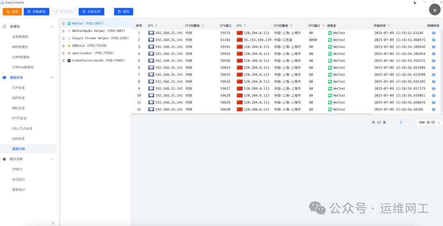443x226 pixels.
Task: Click the message icon in row 12
Action: pos(434,110)
